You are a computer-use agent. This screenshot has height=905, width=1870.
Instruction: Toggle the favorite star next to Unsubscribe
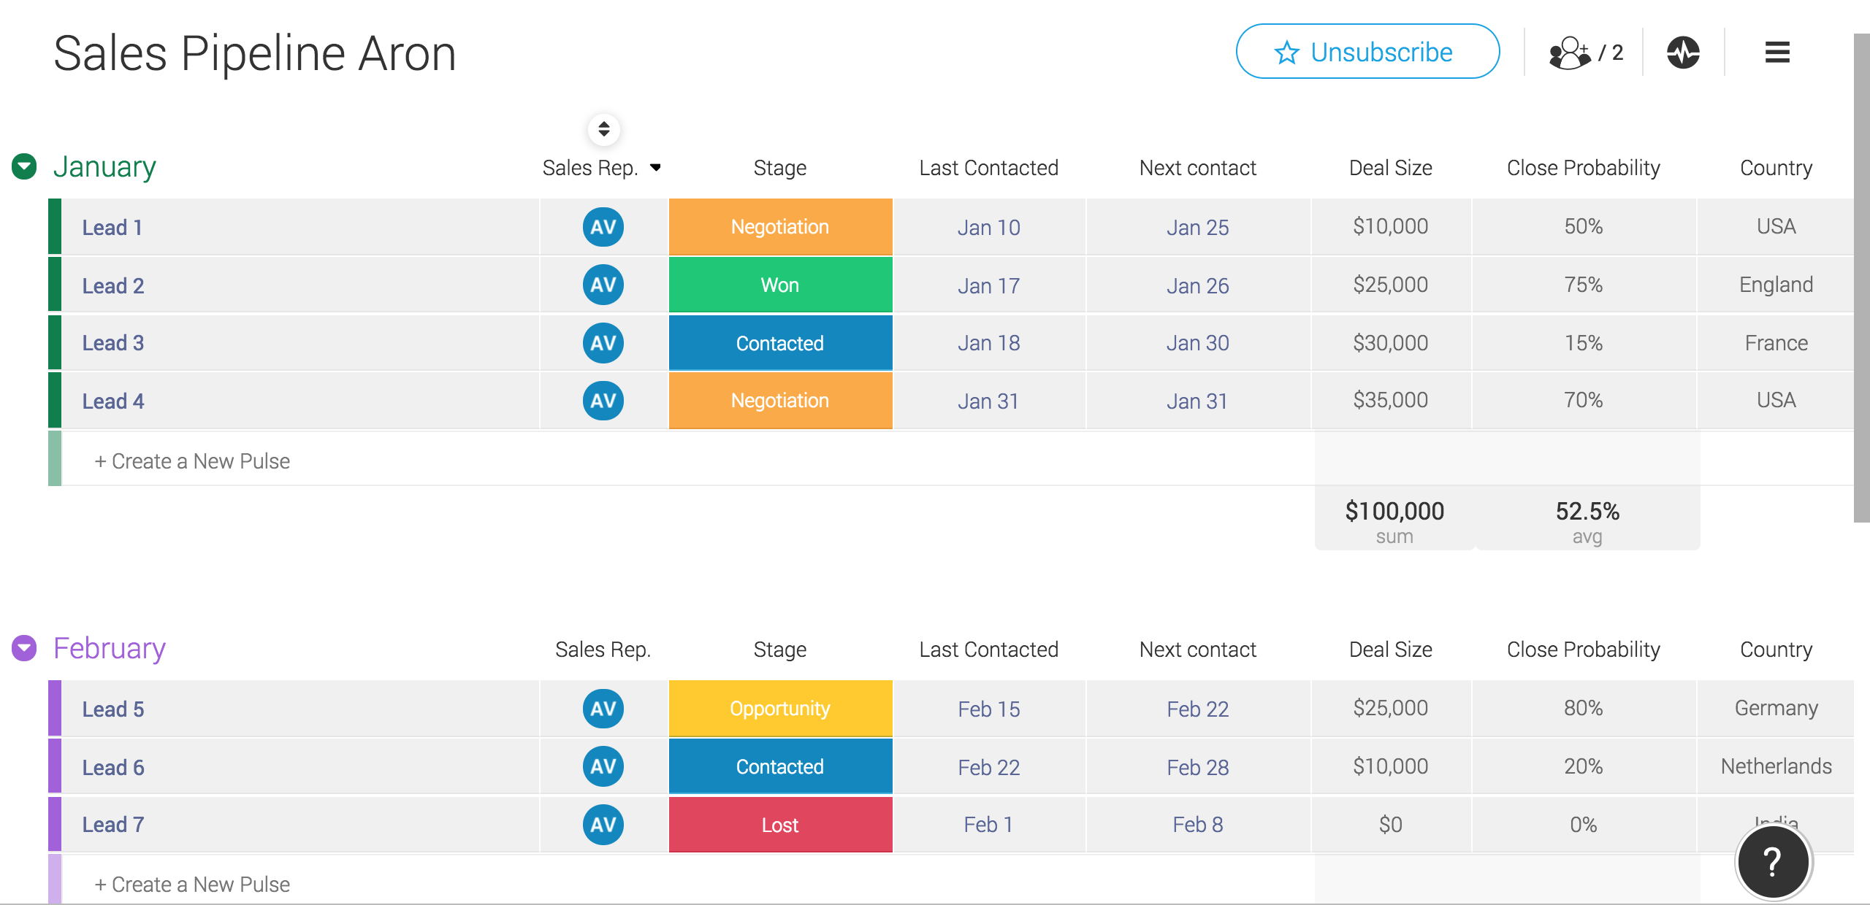(x=1287, y=52)
